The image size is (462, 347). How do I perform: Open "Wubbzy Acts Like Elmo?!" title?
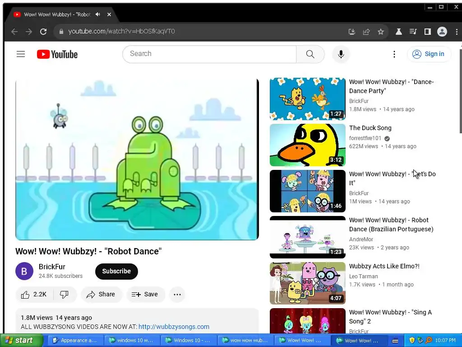[x=384, y=266]
